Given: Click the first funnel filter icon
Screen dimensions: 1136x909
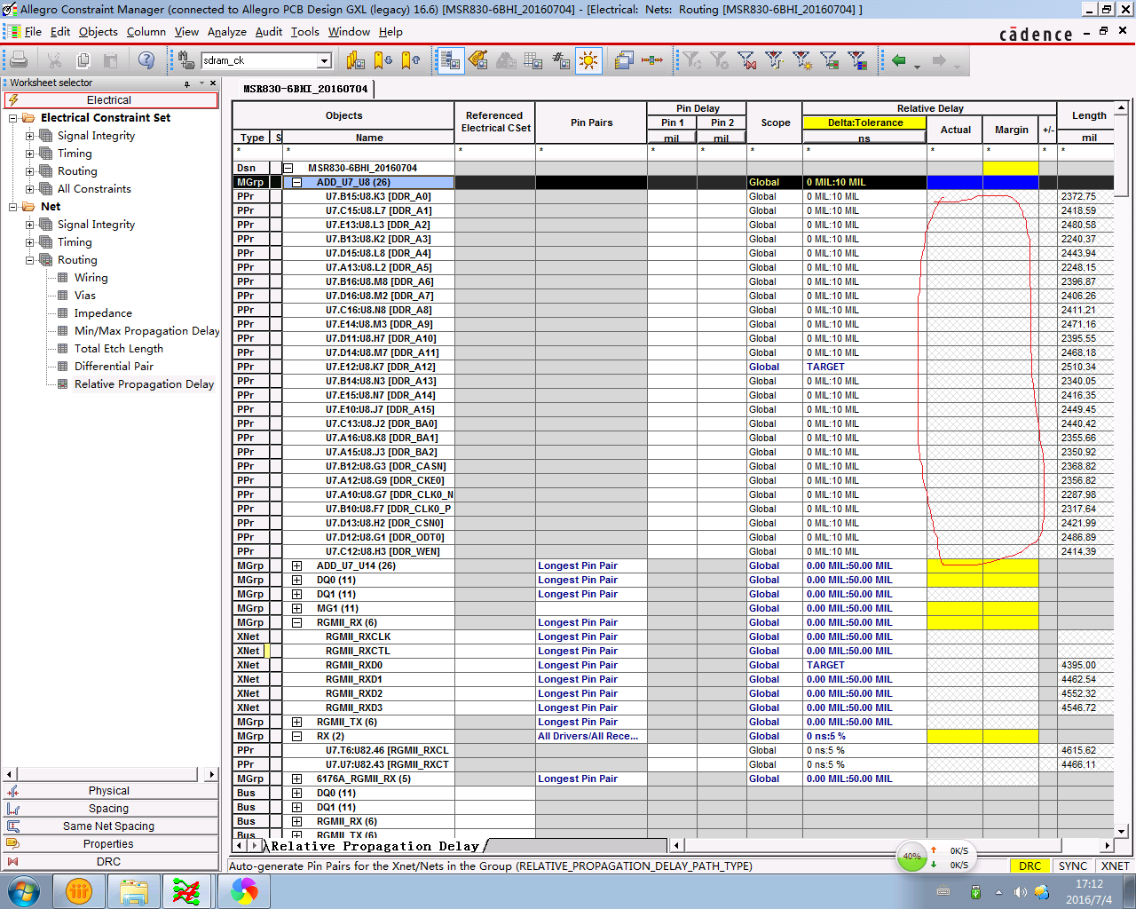Looking at the screenshot, I should [x=691, y=60].
